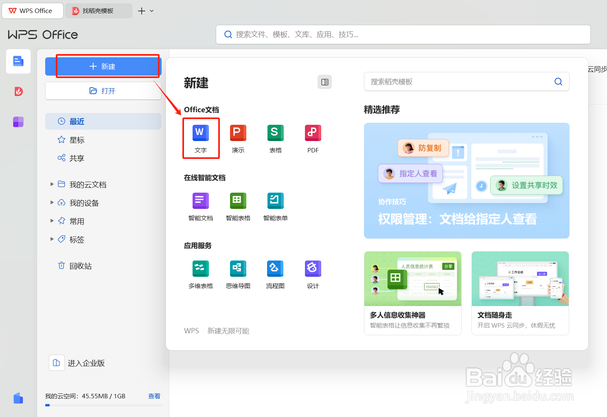Expand 常用 tree node
This screenshot has width=607, height=417.
tap(52, 221)
